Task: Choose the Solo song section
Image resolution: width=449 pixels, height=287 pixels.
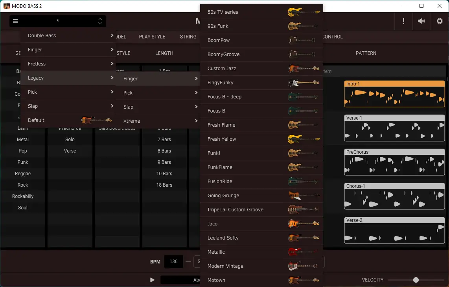Action: pos(70,140)
